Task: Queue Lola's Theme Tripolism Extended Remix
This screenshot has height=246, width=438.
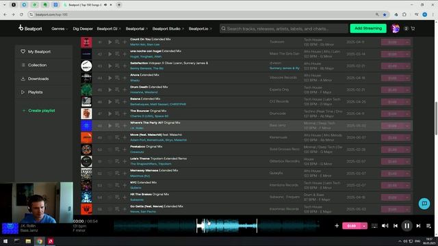Action: tap(117, 161)
